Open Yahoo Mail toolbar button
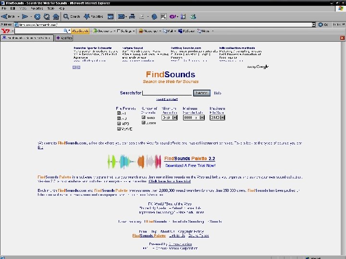The image size is (346, 259). 168,31
